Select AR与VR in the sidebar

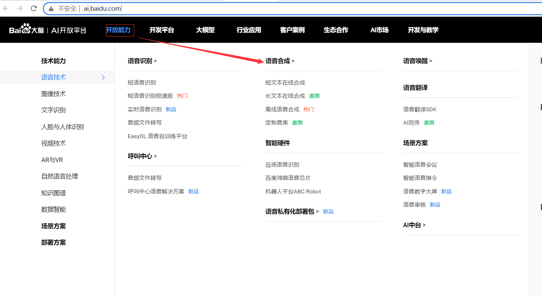coord(52,160)
